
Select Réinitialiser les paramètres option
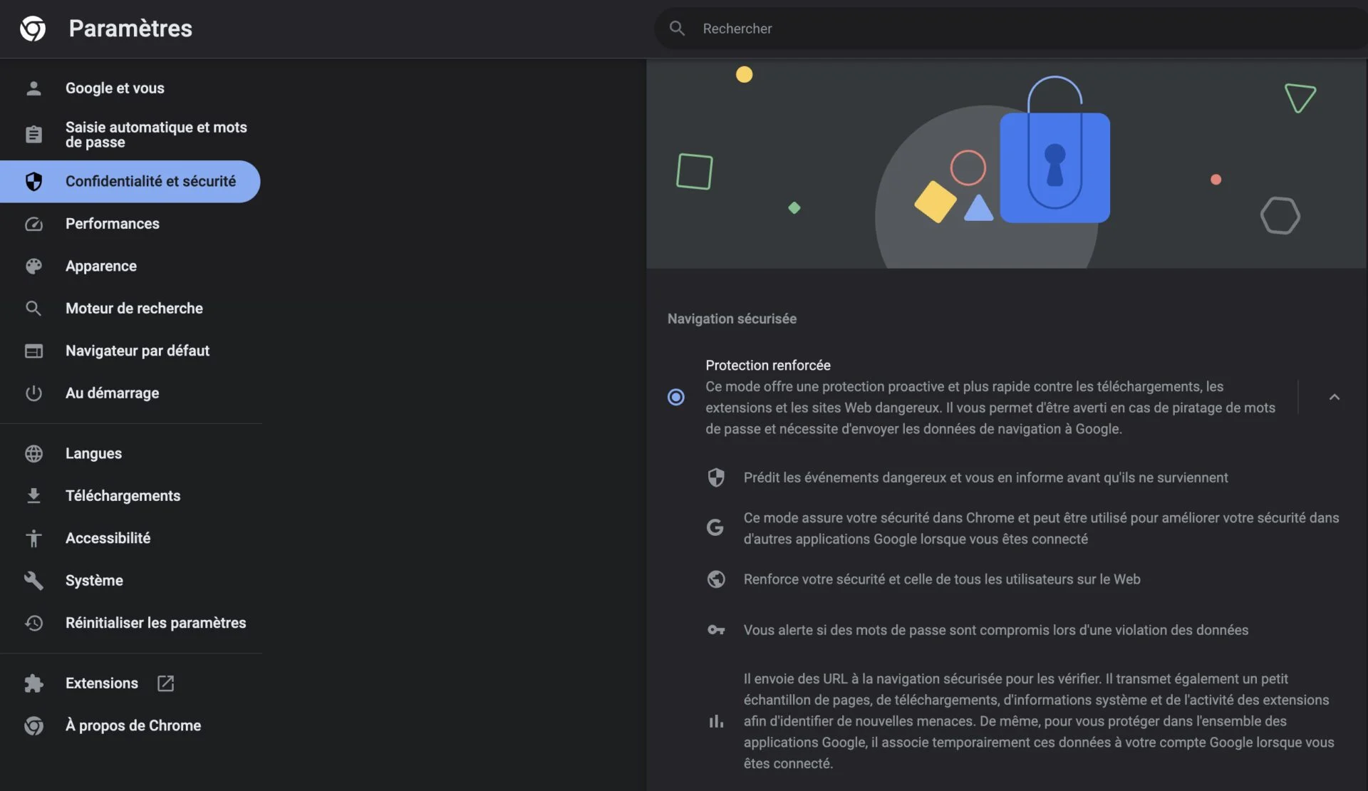[x=155, y=622]
